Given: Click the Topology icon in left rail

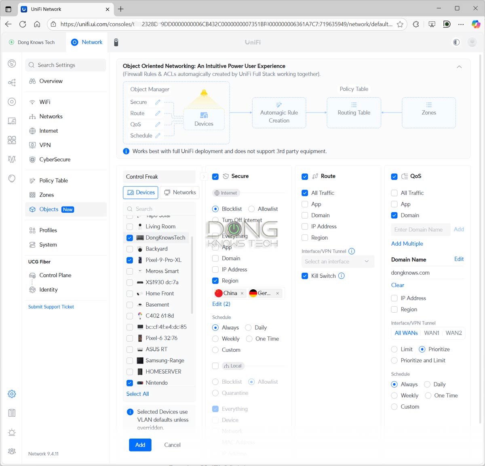Looking at the screenshot, I should pos(12,83).
